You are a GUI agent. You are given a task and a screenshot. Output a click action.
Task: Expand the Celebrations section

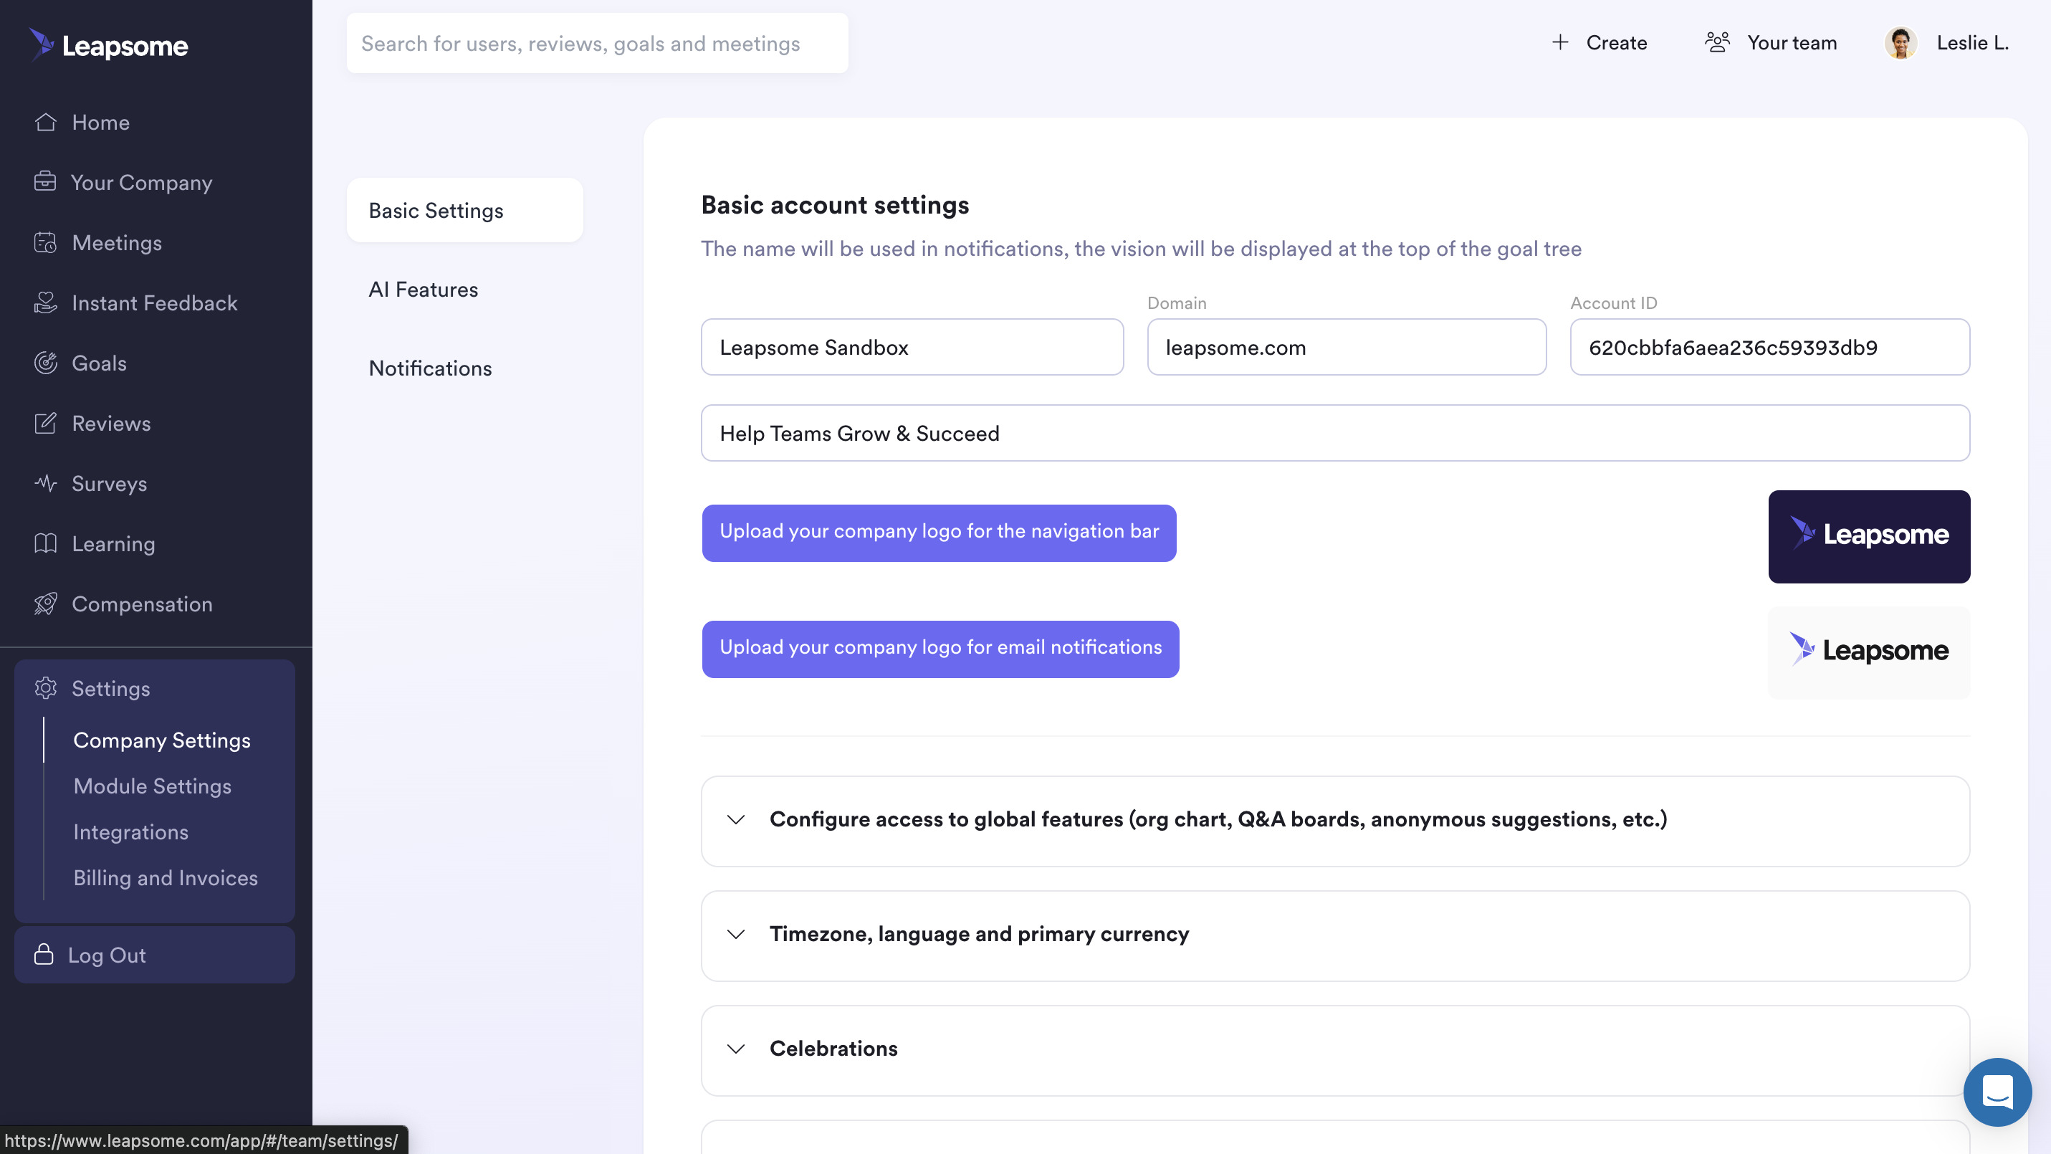[x=1335, y=1049]
